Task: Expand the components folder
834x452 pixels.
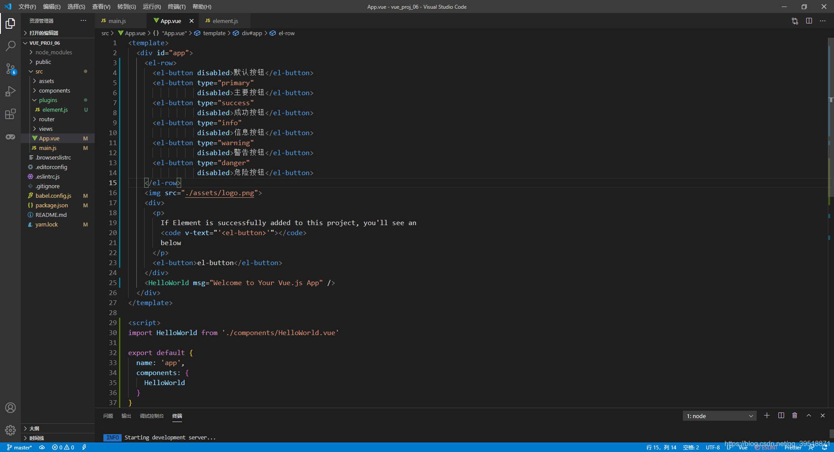Action: (x=58, y=90)
